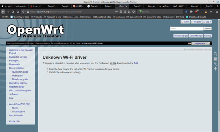220x132 pixels.
Task: Expand the Infobases bookmarks folder
Action: click(119, 17)
